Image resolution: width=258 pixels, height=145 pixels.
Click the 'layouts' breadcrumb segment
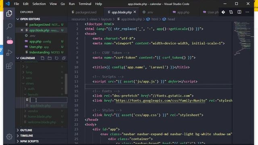pos(106,19)
